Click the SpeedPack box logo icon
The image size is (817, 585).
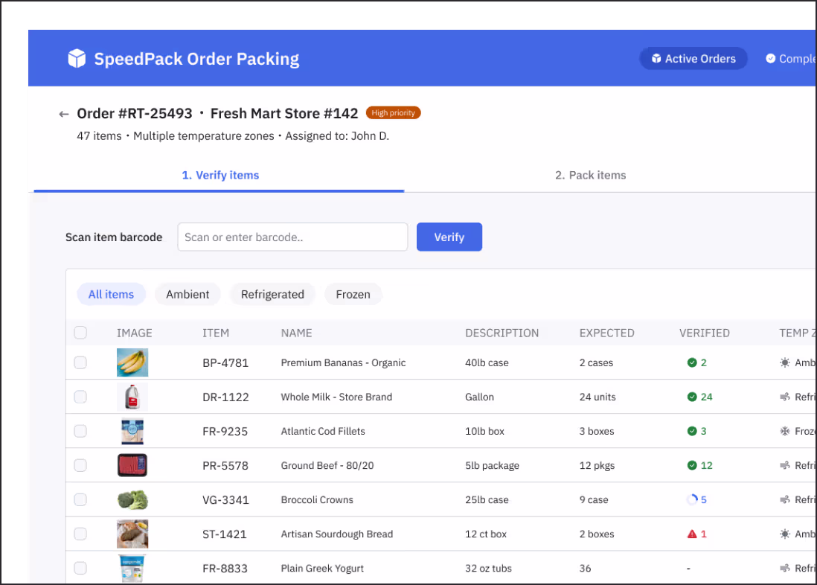point(77,59)
